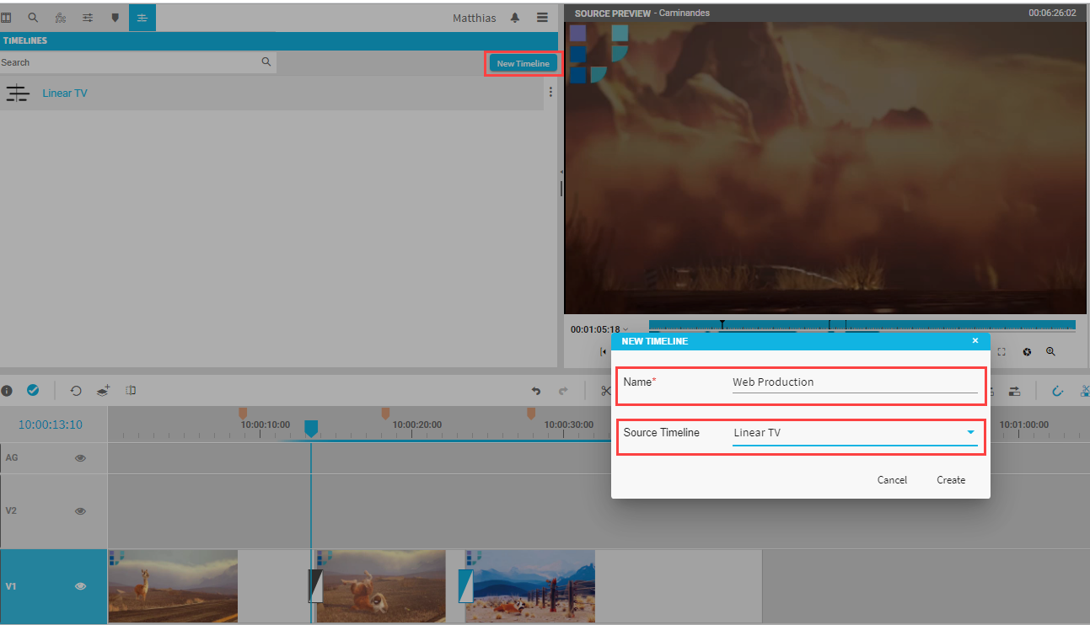Click the undo arrow in timeline toolbar

click(x=535, y=391)
